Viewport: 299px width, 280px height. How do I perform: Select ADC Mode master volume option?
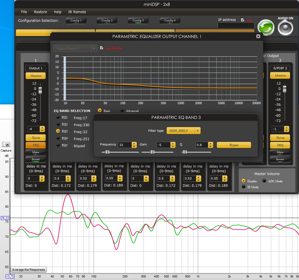coord(264,181)
